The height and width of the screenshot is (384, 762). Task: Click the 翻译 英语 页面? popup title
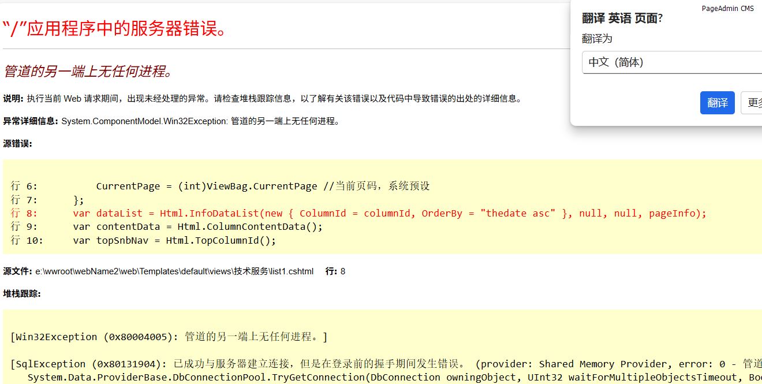point(622,18)
